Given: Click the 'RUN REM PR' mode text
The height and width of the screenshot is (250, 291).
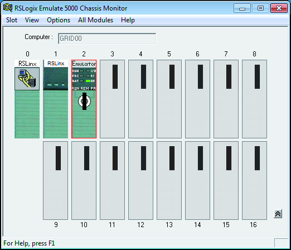Looking at the screenshot, I should [x=84, y=88].
